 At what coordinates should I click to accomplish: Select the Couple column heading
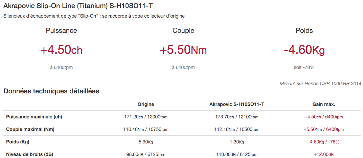tap(183, 30)
